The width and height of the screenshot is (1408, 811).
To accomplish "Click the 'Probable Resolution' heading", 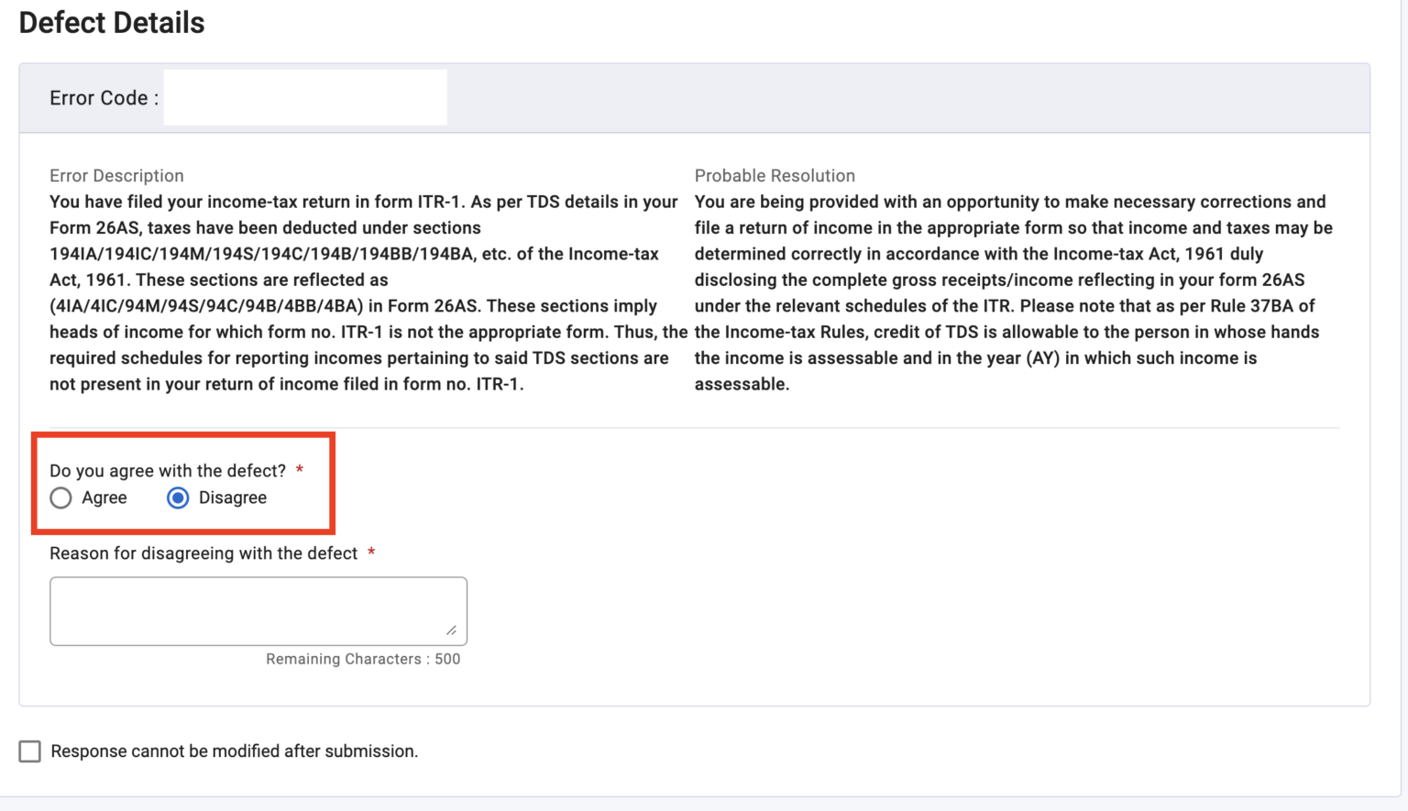I will pyautogui.click(x=775, y=175).
